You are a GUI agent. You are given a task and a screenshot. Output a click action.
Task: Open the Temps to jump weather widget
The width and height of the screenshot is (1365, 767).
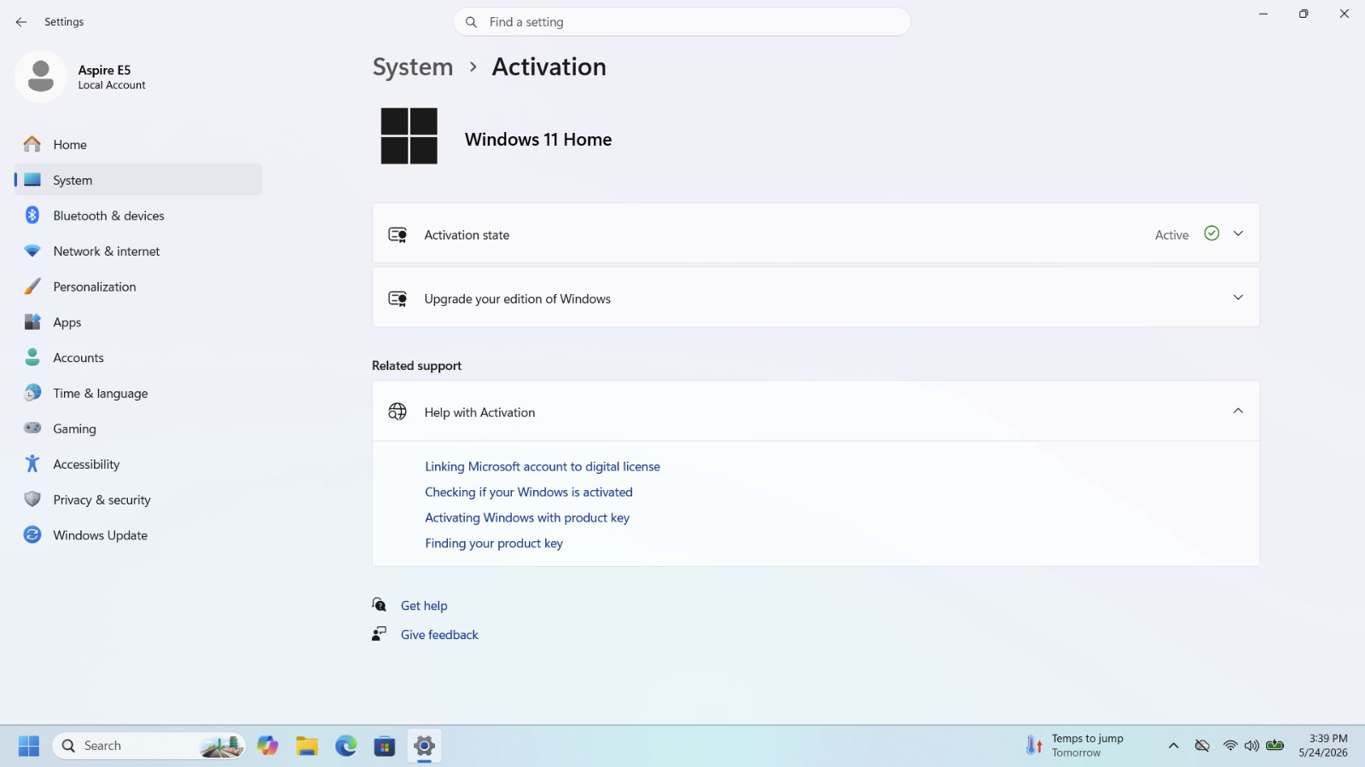[1075, 746]
